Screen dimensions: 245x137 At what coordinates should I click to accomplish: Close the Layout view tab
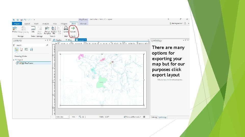(x=85, y=40)
